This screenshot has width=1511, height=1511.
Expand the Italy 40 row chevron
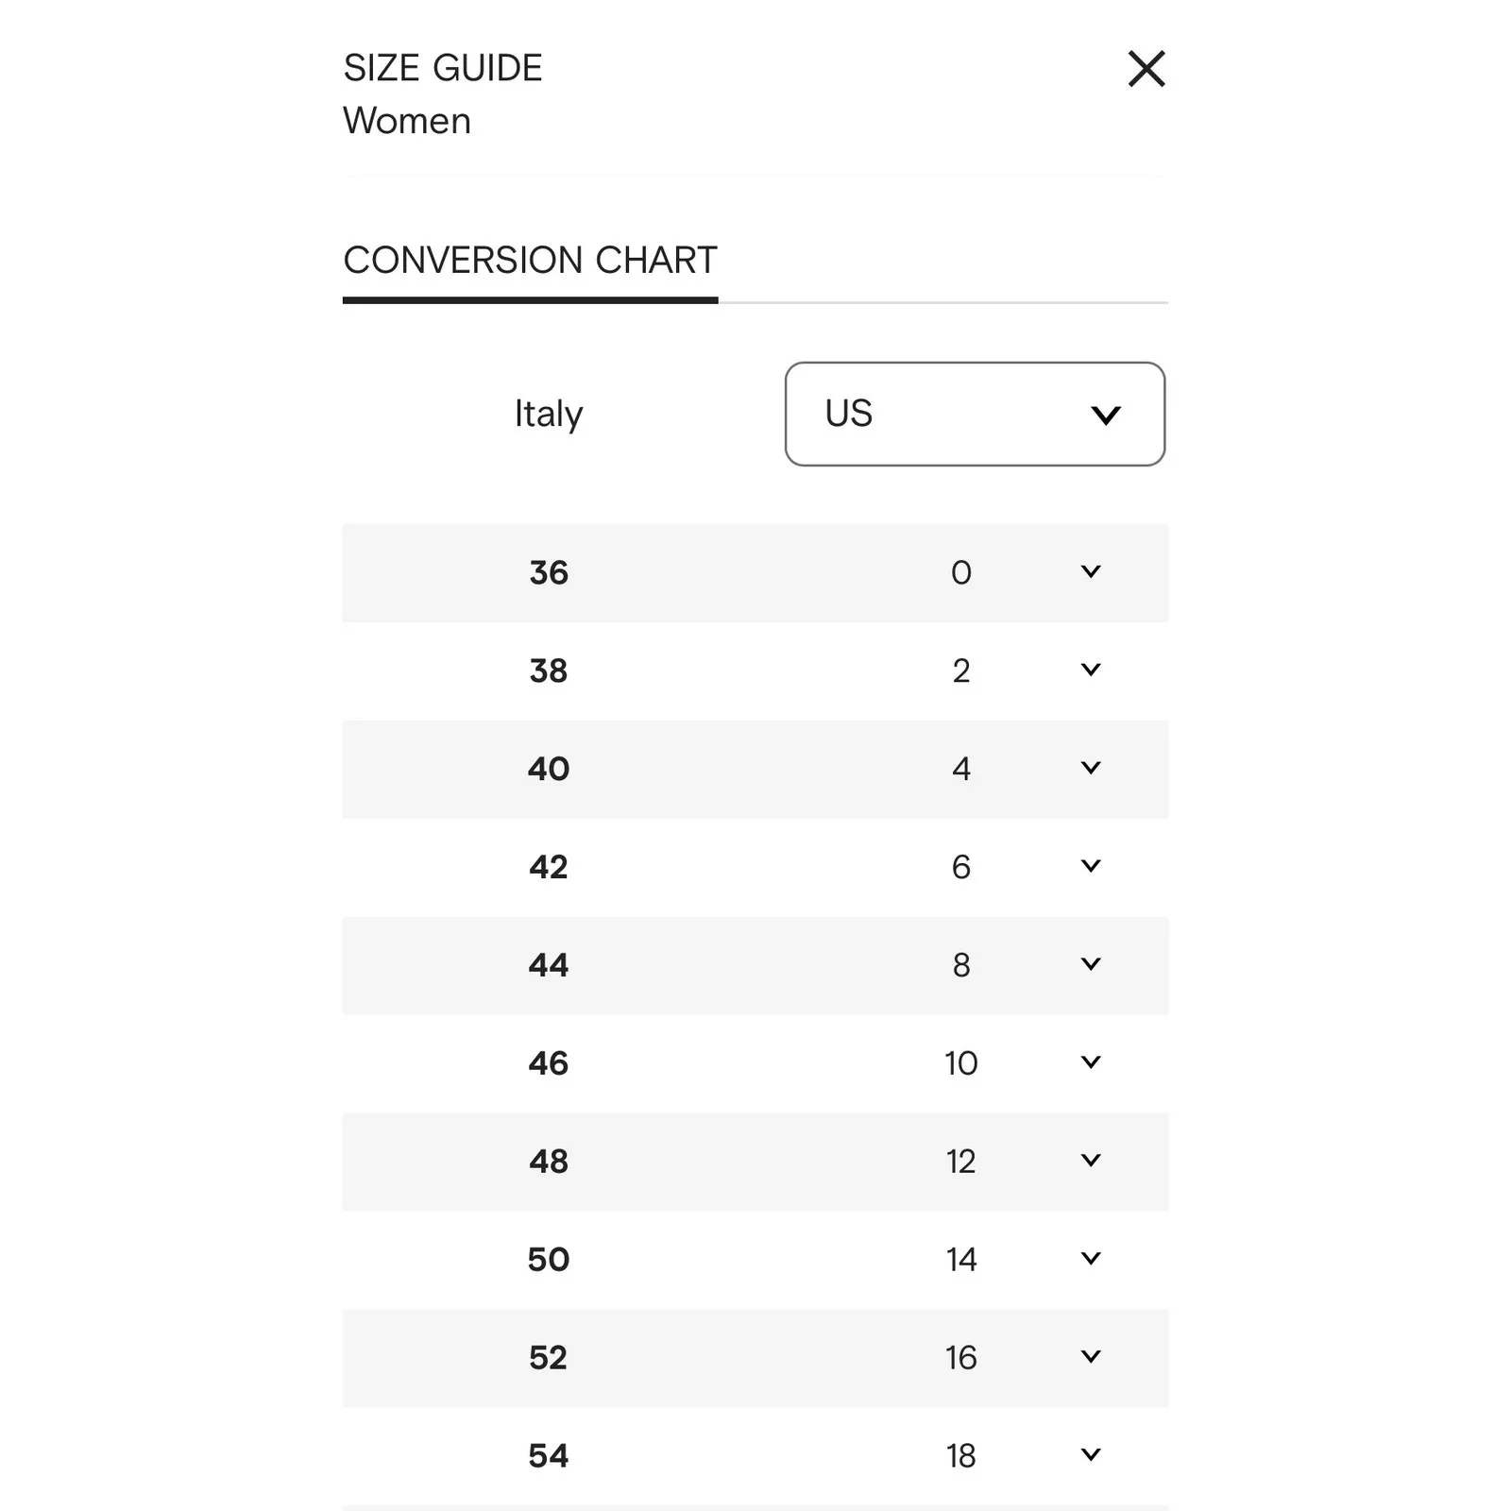[1091, 769]
